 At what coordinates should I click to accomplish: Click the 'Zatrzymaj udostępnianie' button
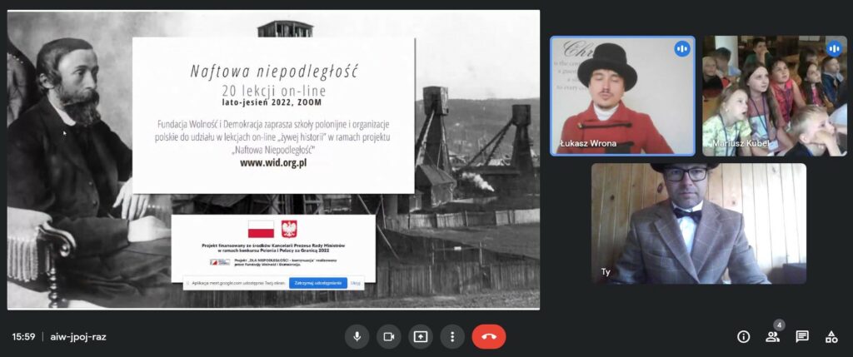click(x=317, y=283)
